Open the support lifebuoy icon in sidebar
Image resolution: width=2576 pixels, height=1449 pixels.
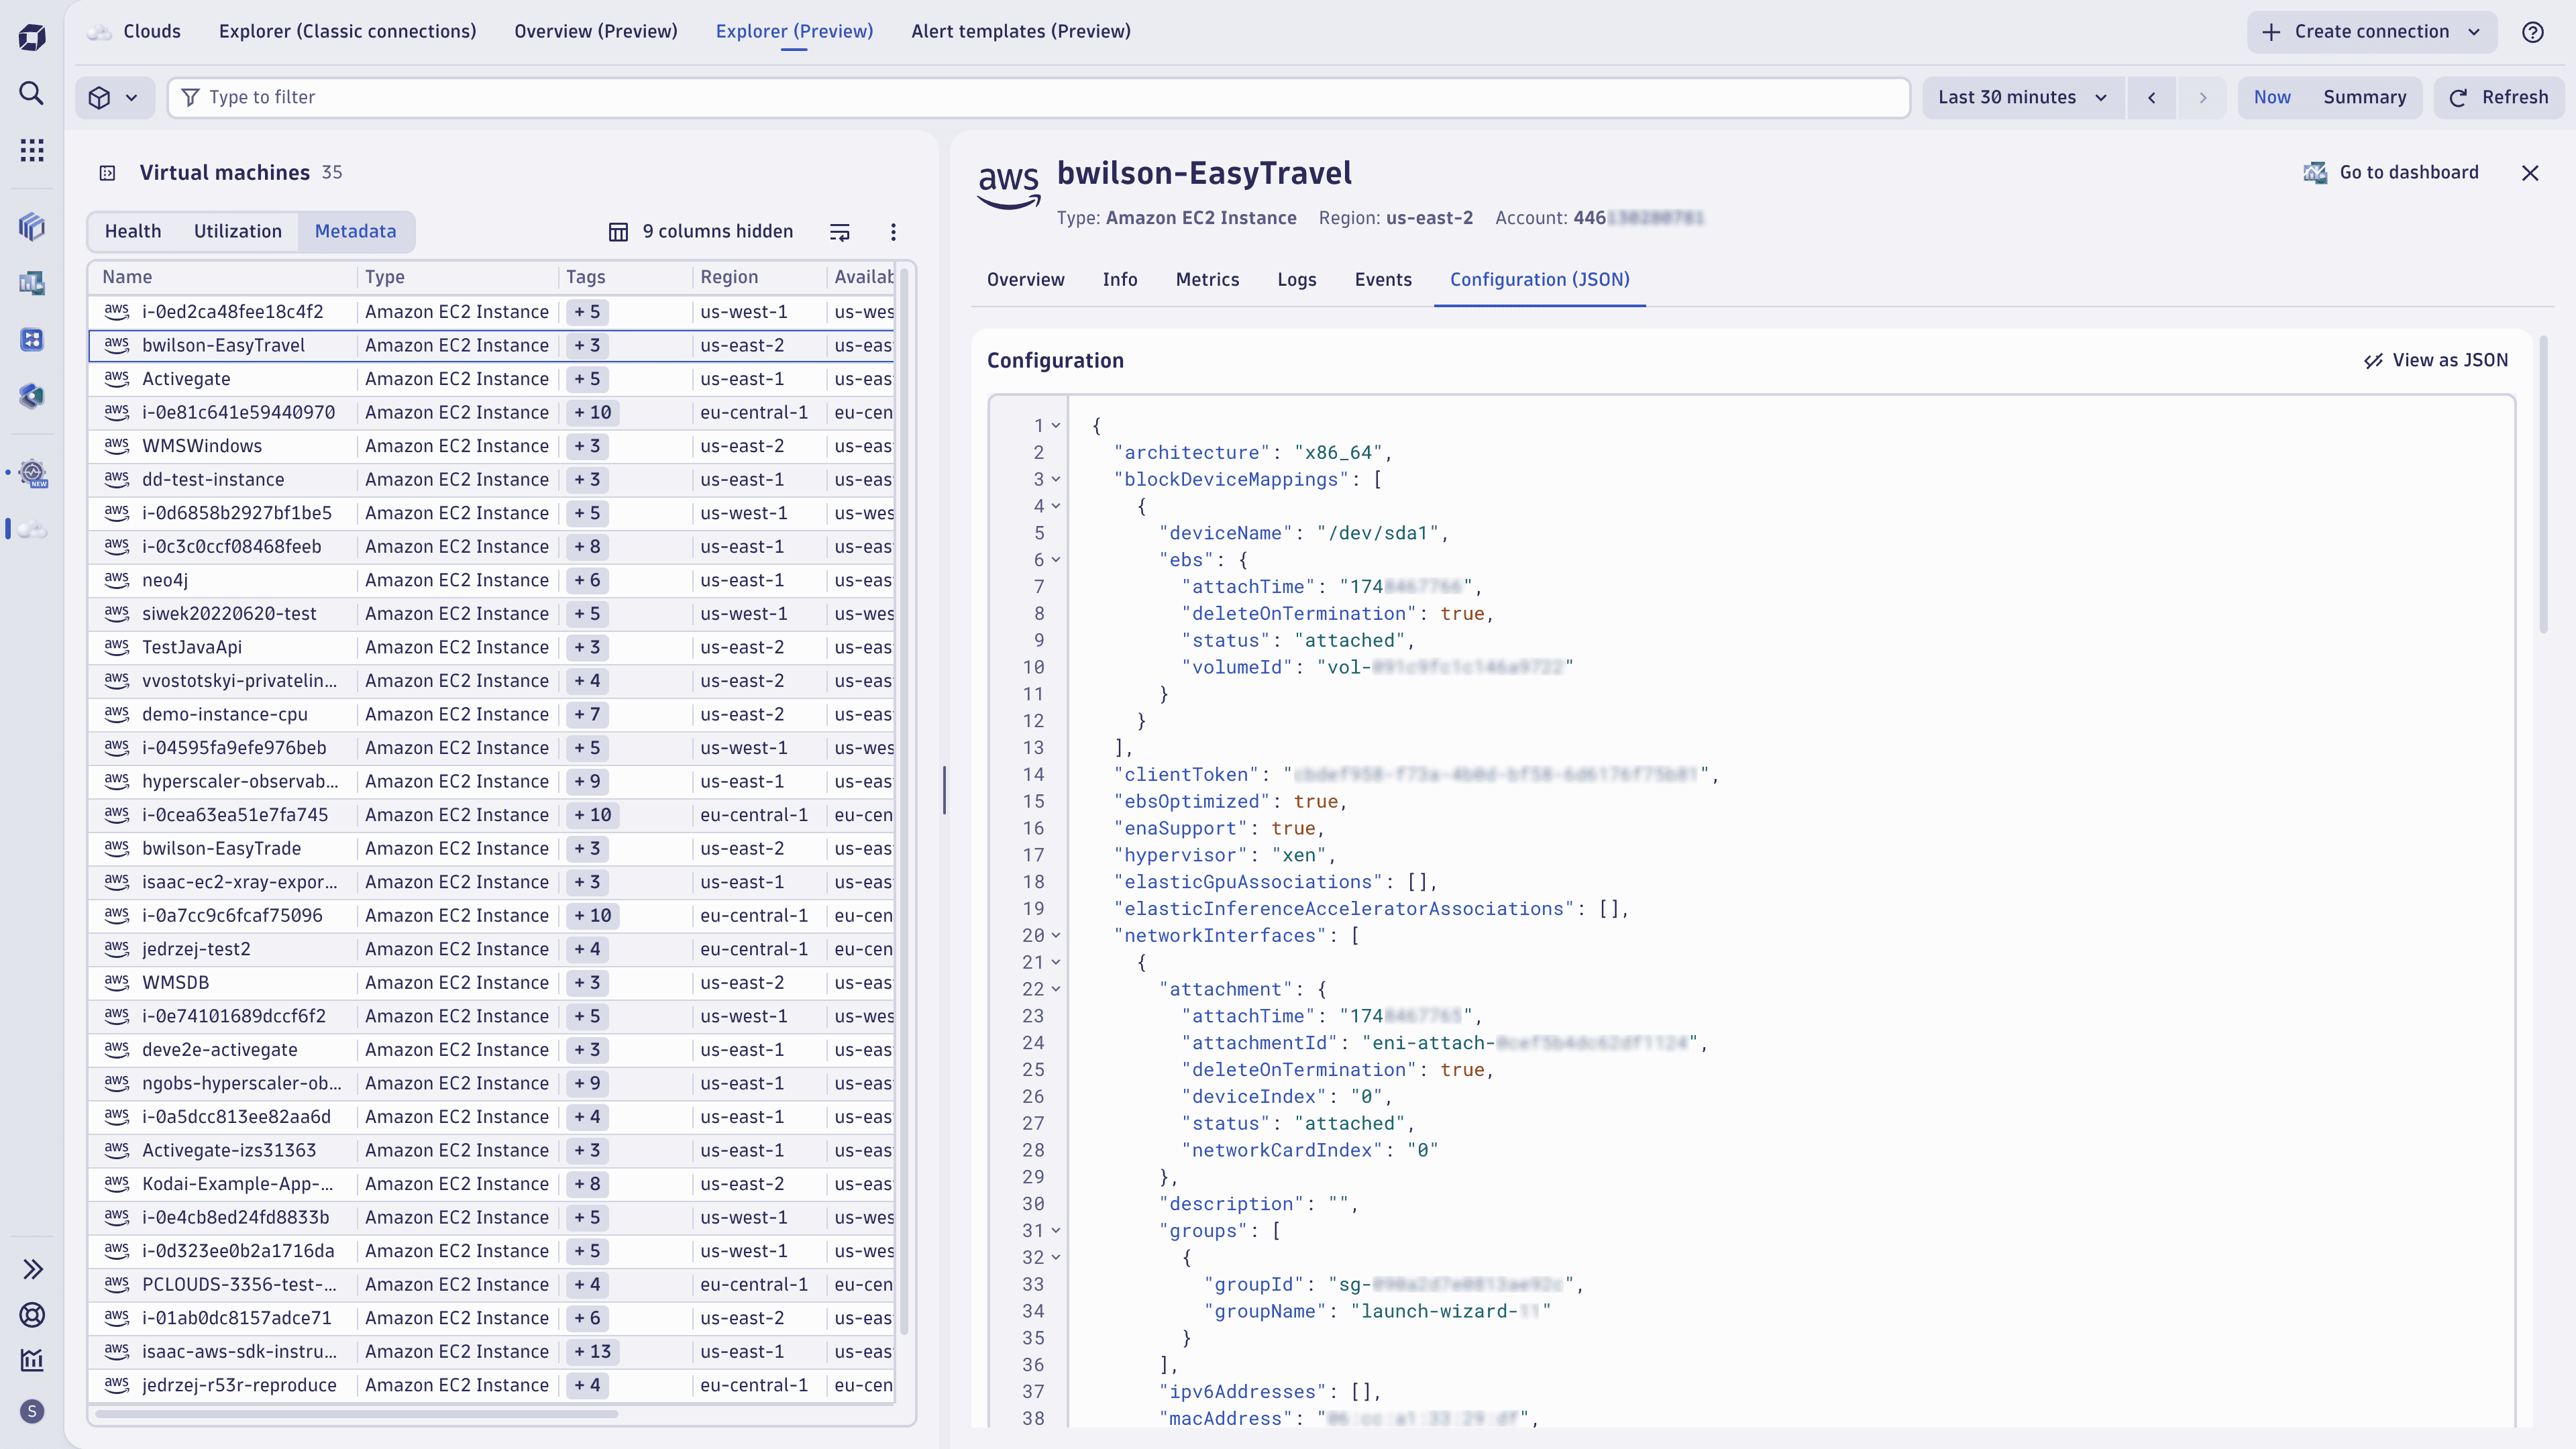click(32, 1315)
